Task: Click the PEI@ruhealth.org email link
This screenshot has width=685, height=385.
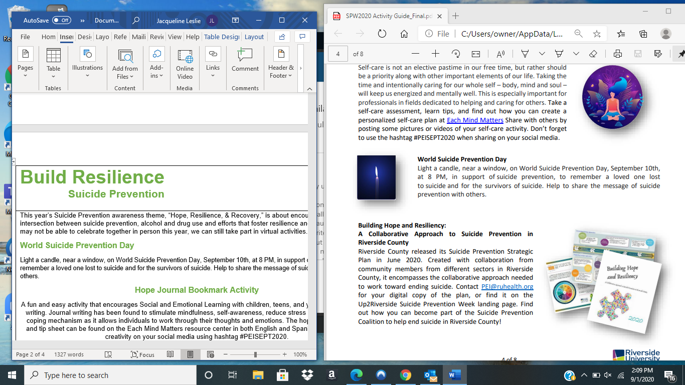Action: click(x=507, y=287)
